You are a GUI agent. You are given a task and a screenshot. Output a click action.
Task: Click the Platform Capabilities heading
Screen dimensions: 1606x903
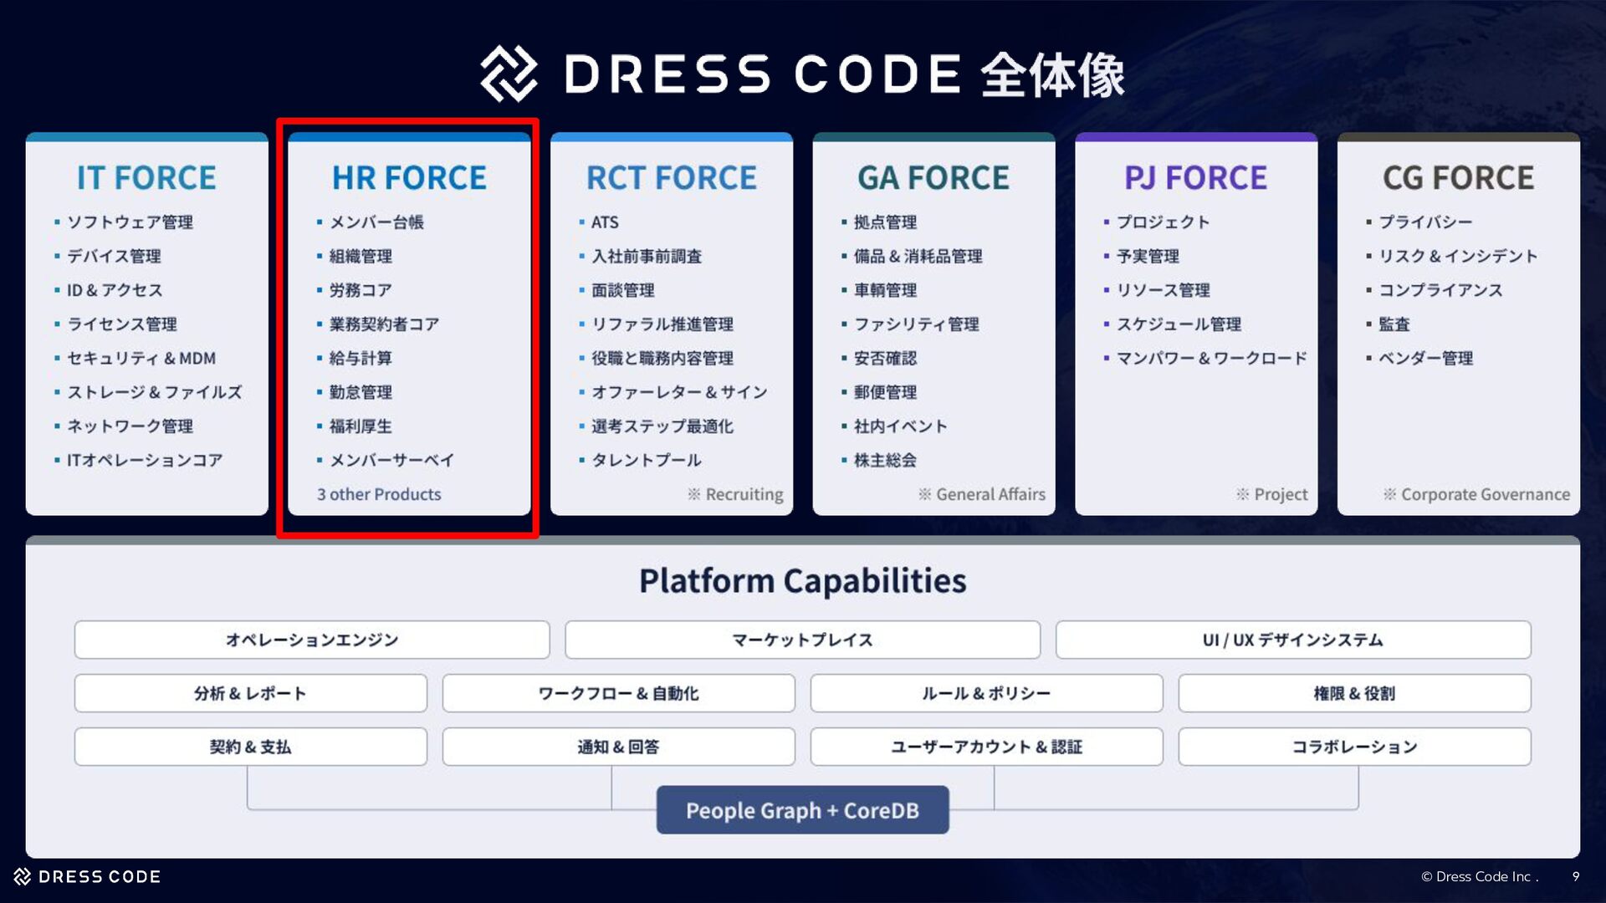pyautogui.click(x=802, y=581)
